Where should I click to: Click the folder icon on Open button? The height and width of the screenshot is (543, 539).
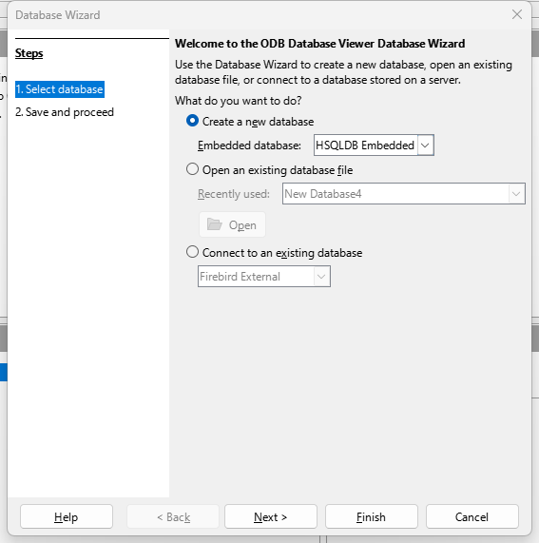click(214, 224)
